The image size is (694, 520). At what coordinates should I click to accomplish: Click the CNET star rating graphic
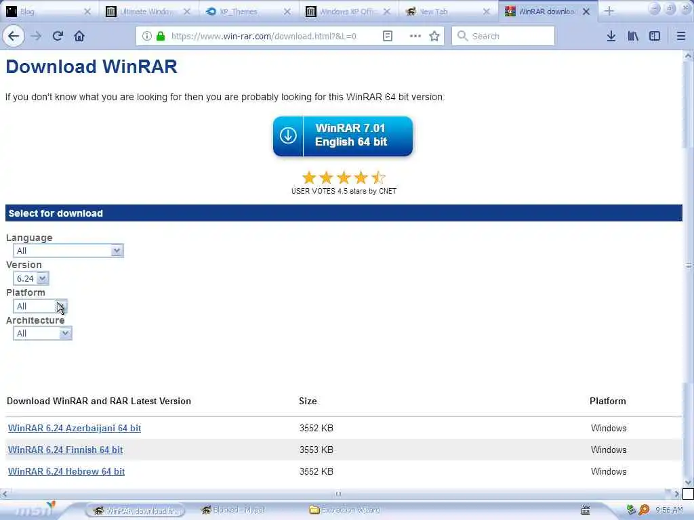pos(344,178)
